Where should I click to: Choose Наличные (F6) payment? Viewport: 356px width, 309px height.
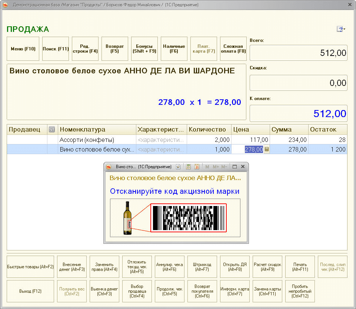coord(174,49)
